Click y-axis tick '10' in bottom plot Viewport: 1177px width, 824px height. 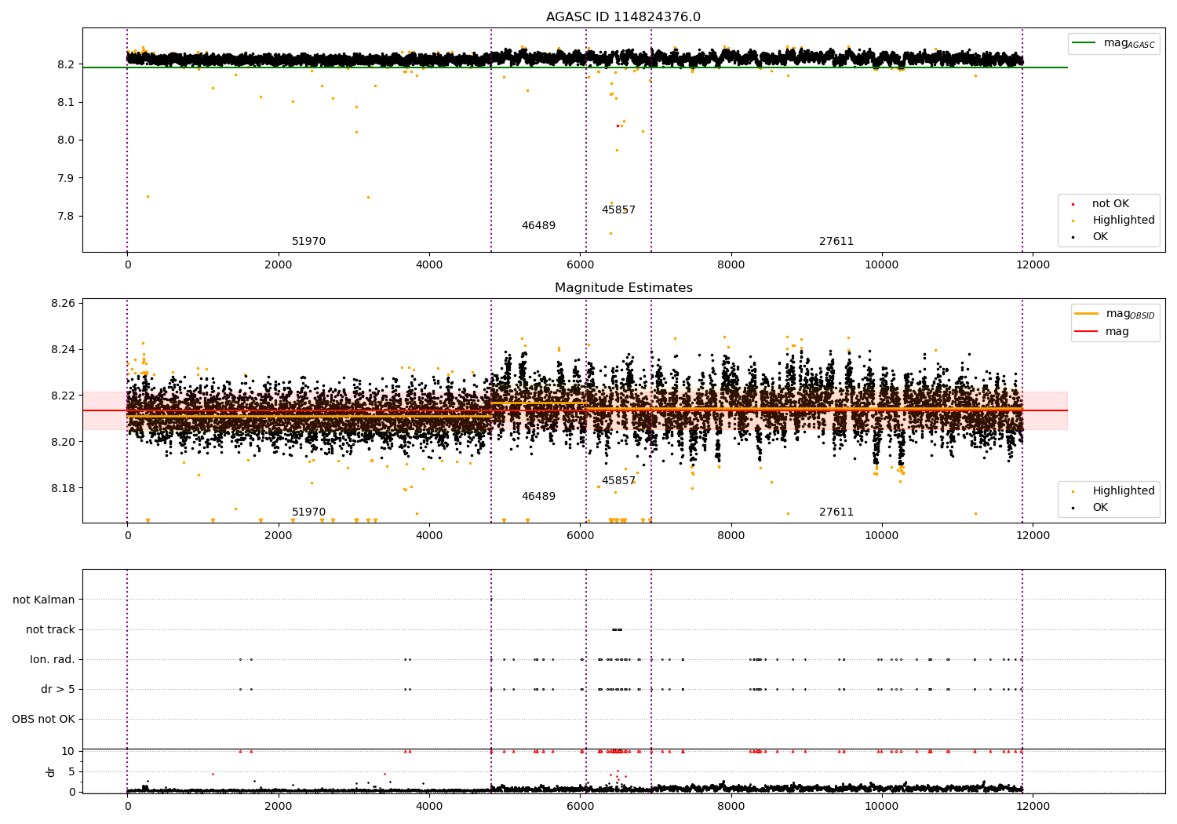point(68,752)
